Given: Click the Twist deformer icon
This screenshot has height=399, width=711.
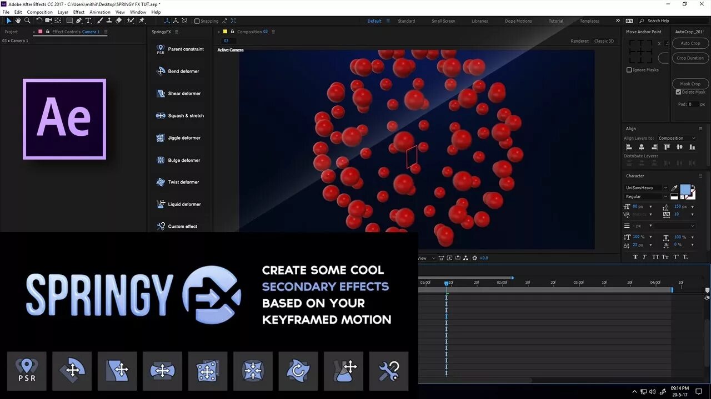Looking at the screenshot, I should point(161,182).
